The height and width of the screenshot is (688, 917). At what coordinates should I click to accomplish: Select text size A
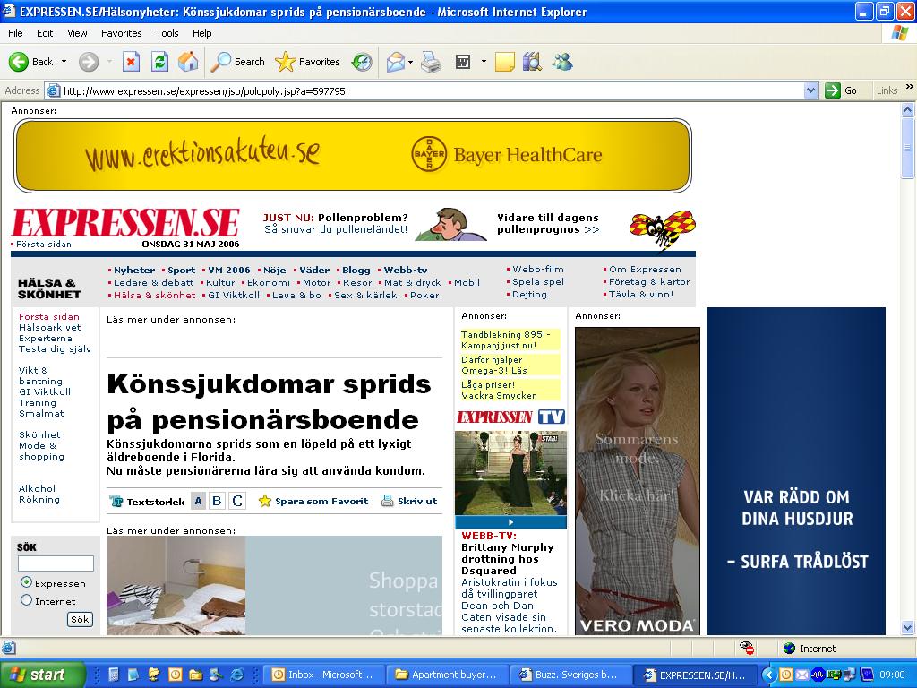(198, 501)
